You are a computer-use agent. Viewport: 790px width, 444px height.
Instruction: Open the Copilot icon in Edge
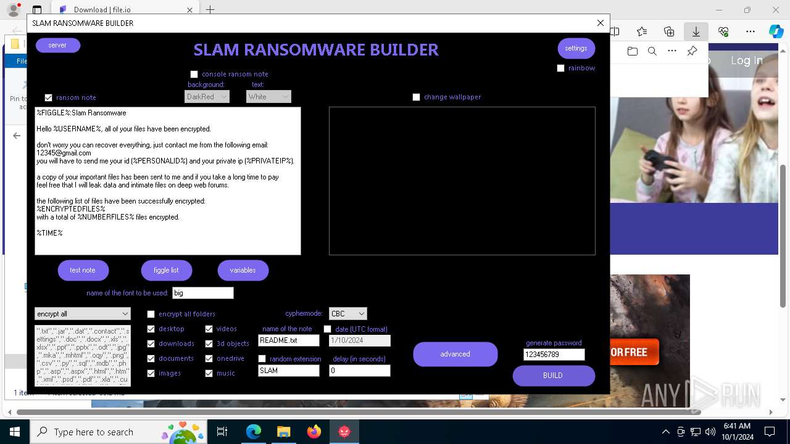[776, 31]
